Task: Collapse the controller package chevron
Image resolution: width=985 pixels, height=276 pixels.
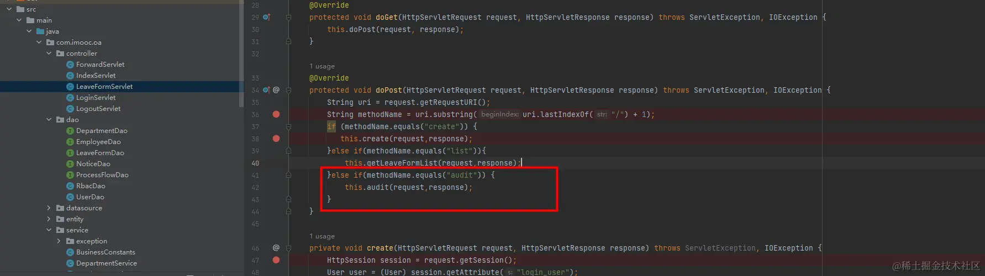Action: tap(49, 54)
